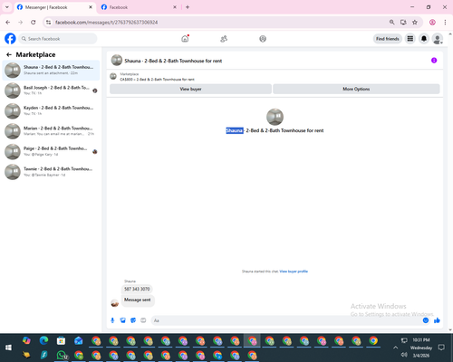Screen dimensions: 453x362
Task: Attach a photo using the image icon
Action: pos(122,320)
